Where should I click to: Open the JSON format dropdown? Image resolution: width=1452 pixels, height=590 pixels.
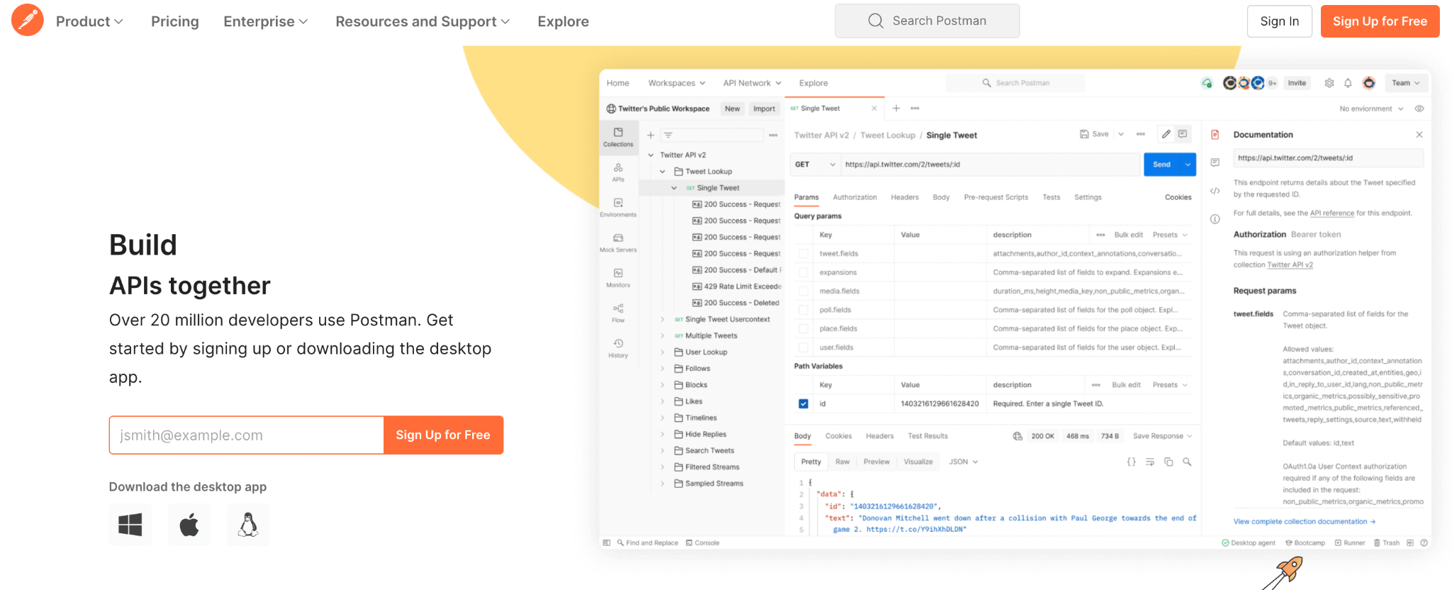click(x=964, y=462)
